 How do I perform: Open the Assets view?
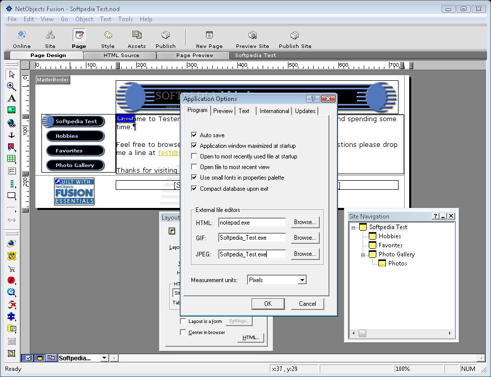(136, 39)
